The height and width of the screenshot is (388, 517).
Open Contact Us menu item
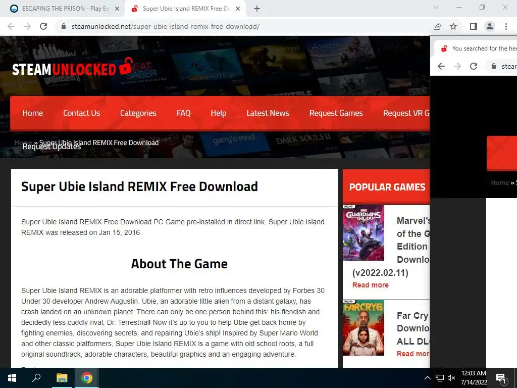click(81, 113)
